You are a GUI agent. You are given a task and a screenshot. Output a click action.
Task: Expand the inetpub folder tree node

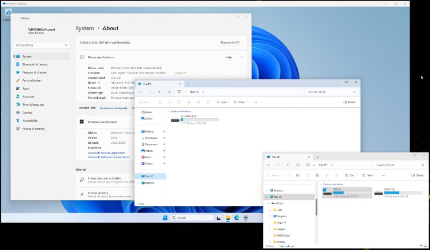point(270,229)
